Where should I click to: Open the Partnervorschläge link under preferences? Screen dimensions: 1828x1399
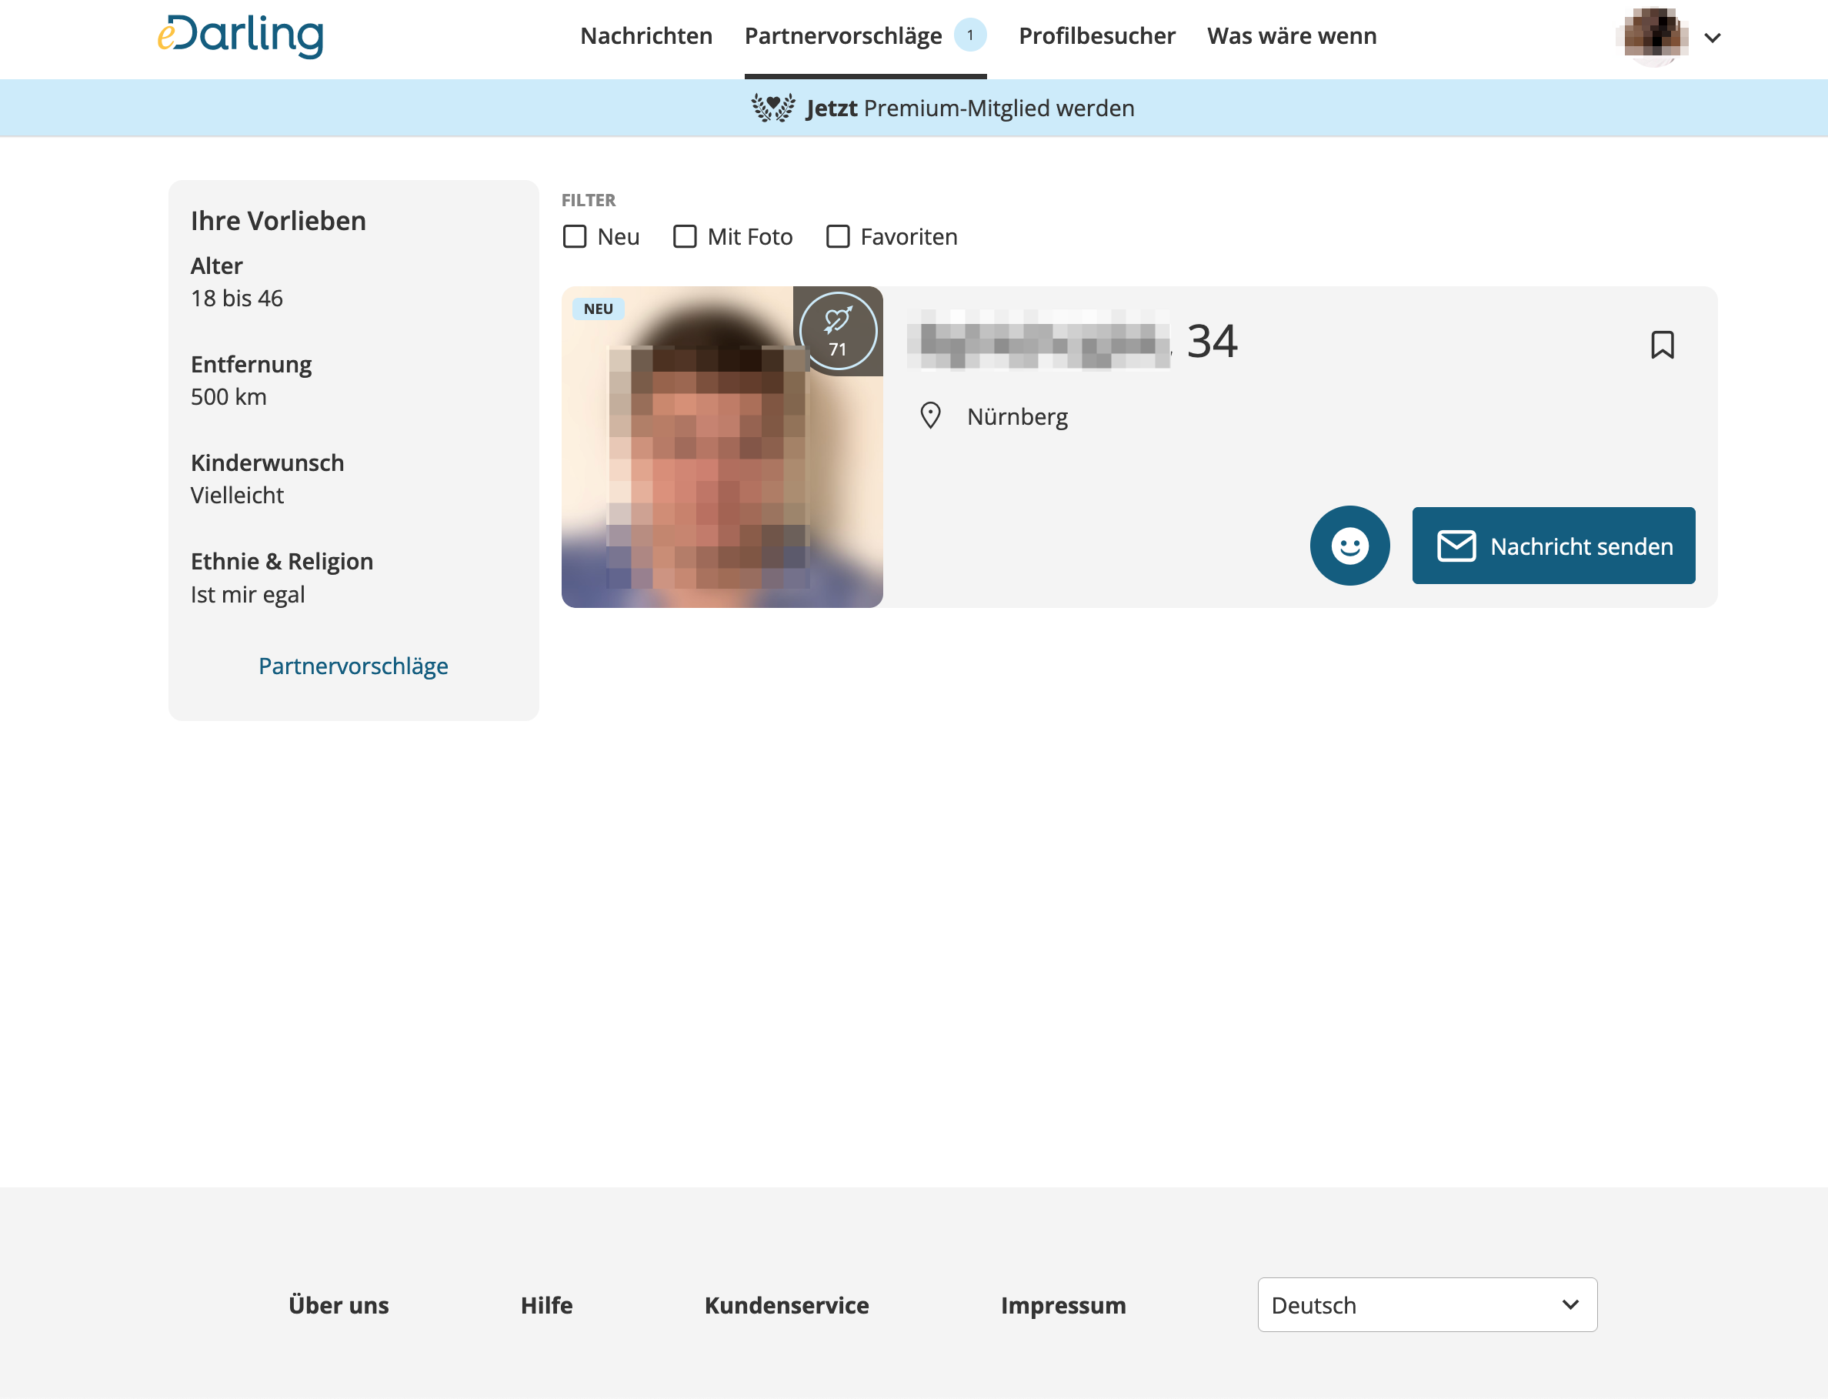353,666
